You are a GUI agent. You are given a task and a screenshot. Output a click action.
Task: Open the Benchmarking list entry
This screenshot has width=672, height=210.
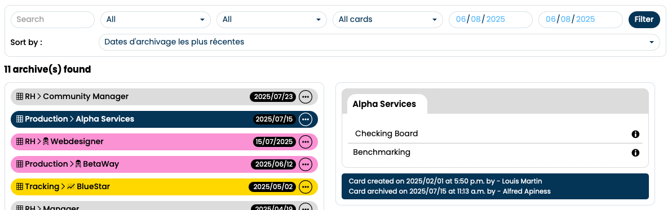[495, 152]
